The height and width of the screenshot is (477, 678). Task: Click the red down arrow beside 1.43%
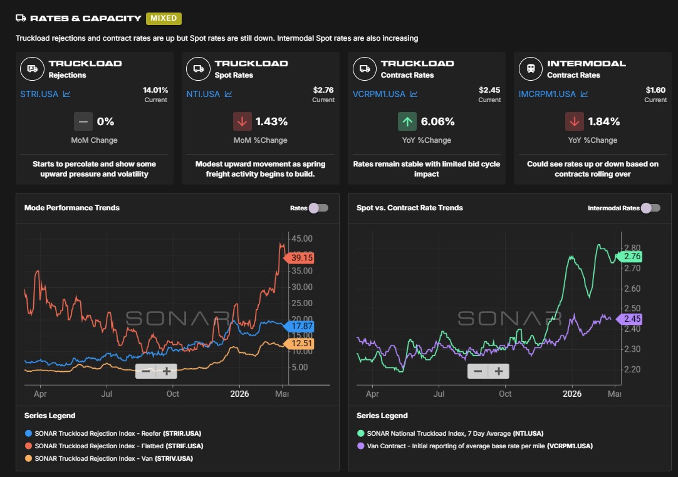coord(242,121)
